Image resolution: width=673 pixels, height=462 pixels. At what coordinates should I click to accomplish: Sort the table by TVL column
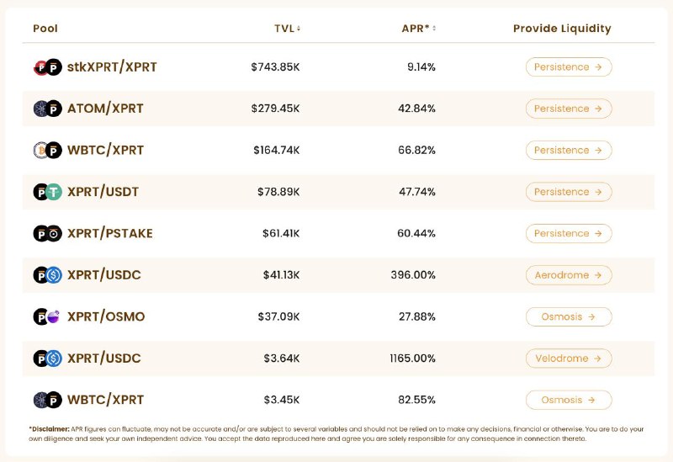(x=287, y=29)
